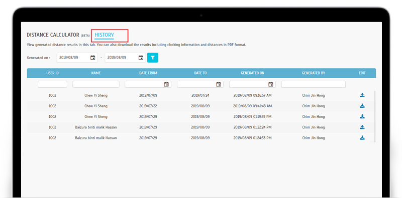402x198 pixels.
Task: Open Date To column filter calendar
Action: coord(219,84)
